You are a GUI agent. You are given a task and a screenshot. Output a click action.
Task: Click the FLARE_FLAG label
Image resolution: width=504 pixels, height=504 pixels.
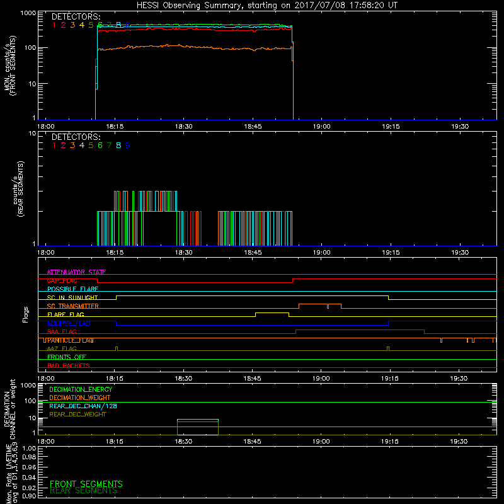pos(66,314)
